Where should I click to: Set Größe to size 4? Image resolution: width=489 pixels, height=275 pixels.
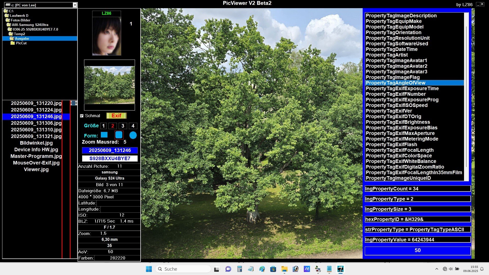click(x=133, y=126)
